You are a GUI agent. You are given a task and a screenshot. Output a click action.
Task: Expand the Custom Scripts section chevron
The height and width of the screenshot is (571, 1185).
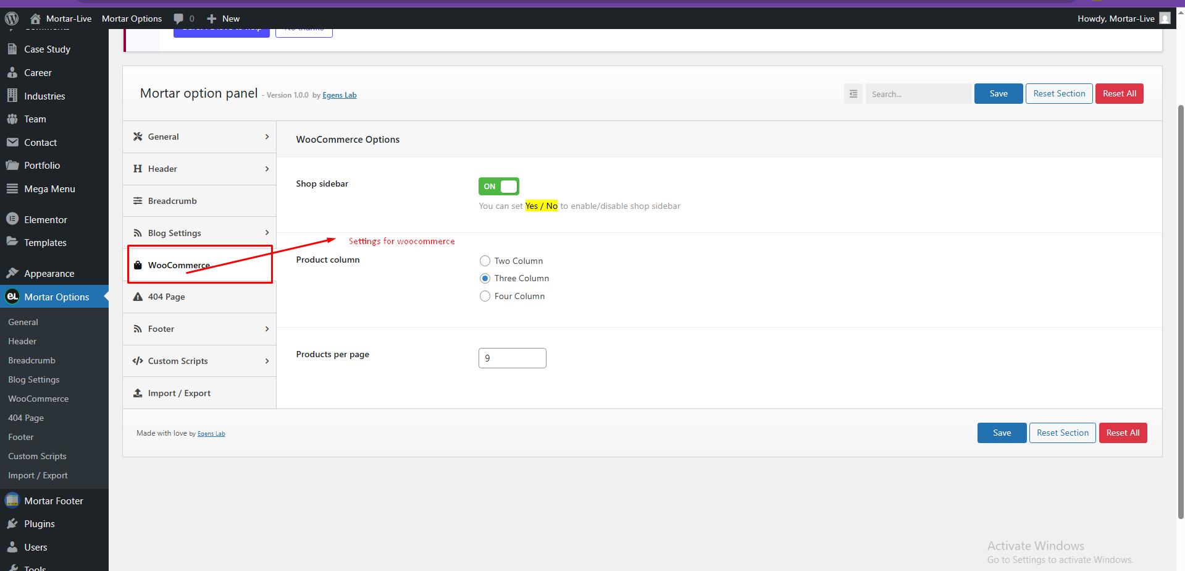click(x=267, y=361)
